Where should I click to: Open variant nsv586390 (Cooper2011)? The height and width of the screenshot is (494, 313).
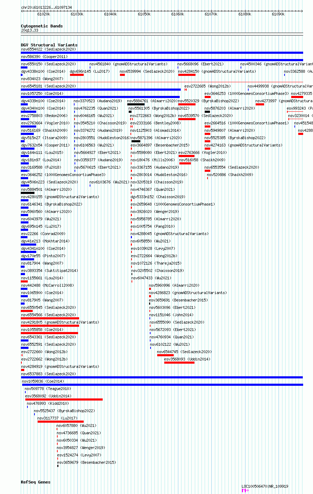point(44,57)
